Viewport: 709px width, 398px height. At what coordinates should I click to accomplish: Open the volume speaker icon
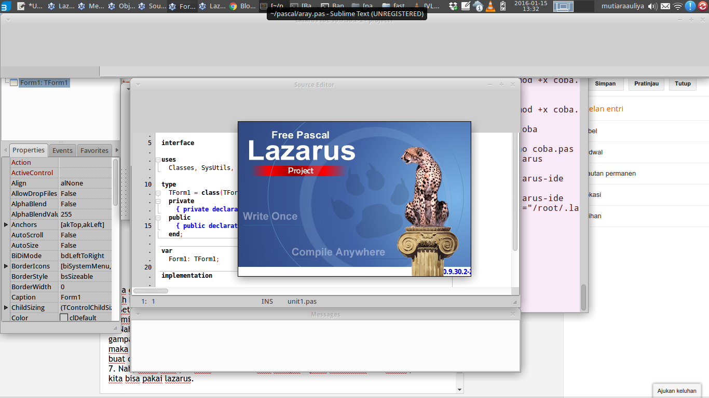[x=652, y=6]
